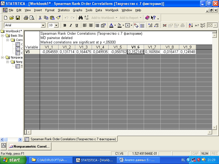
Task: Paste using the clipboard icon
Action: coord(52,18)
